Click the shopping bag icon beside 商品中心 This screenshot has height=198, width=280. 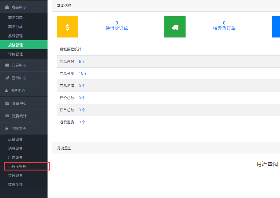pos(7,7)
